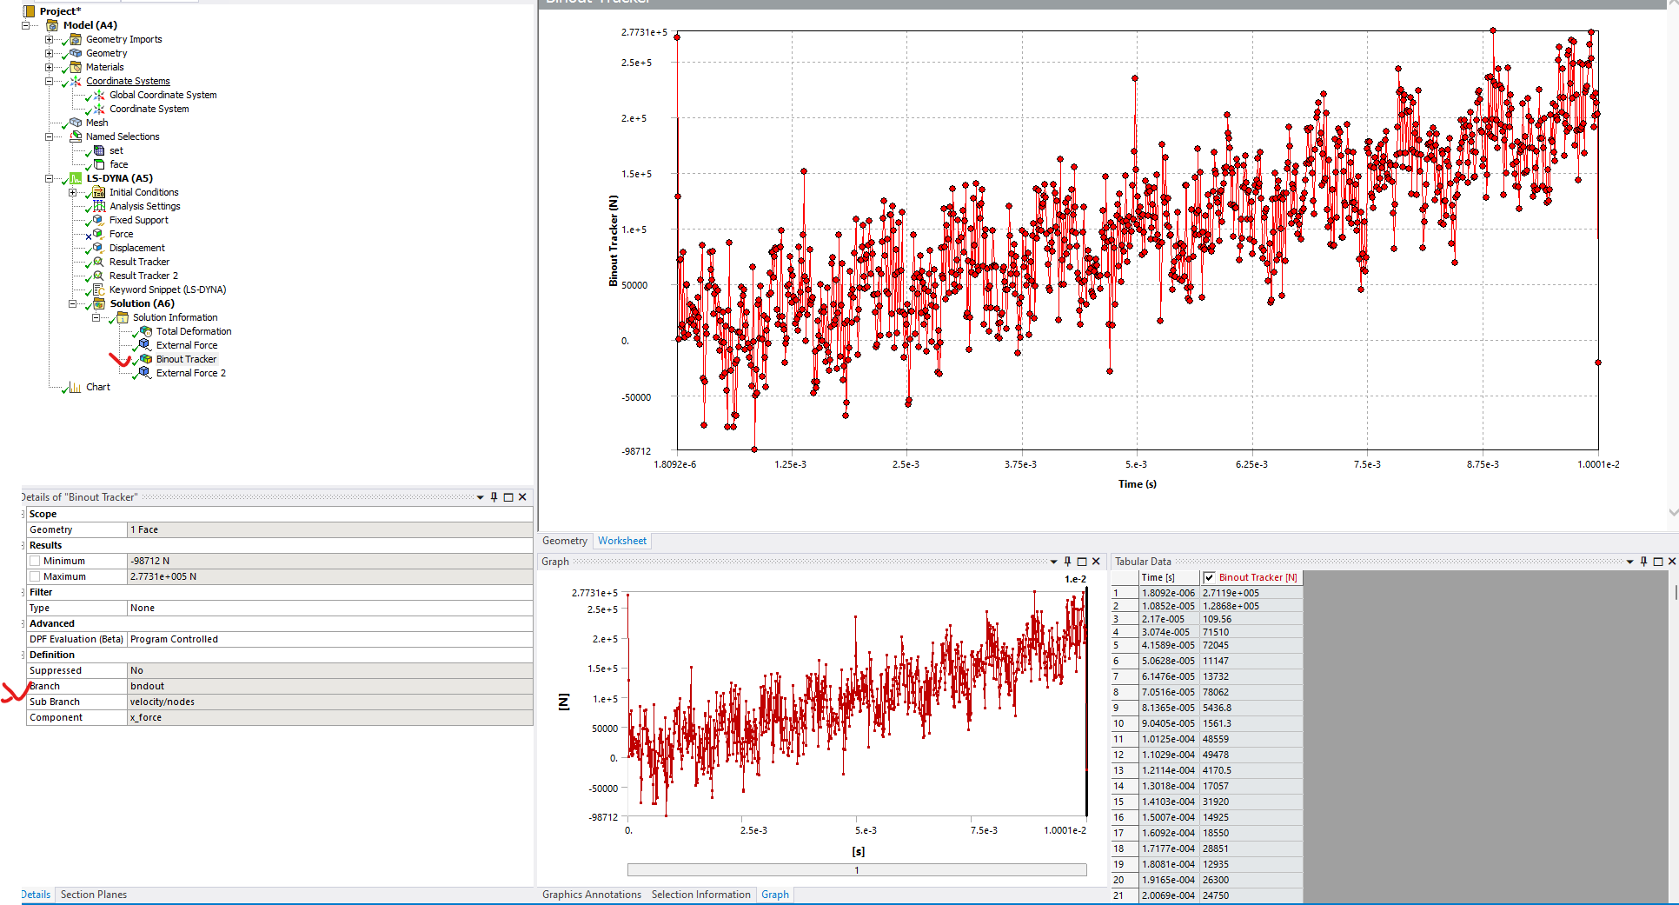Switch to the Worksheet tab
Image resolution: width=1679 pixels, height=905 pixels.
point(621,541)
